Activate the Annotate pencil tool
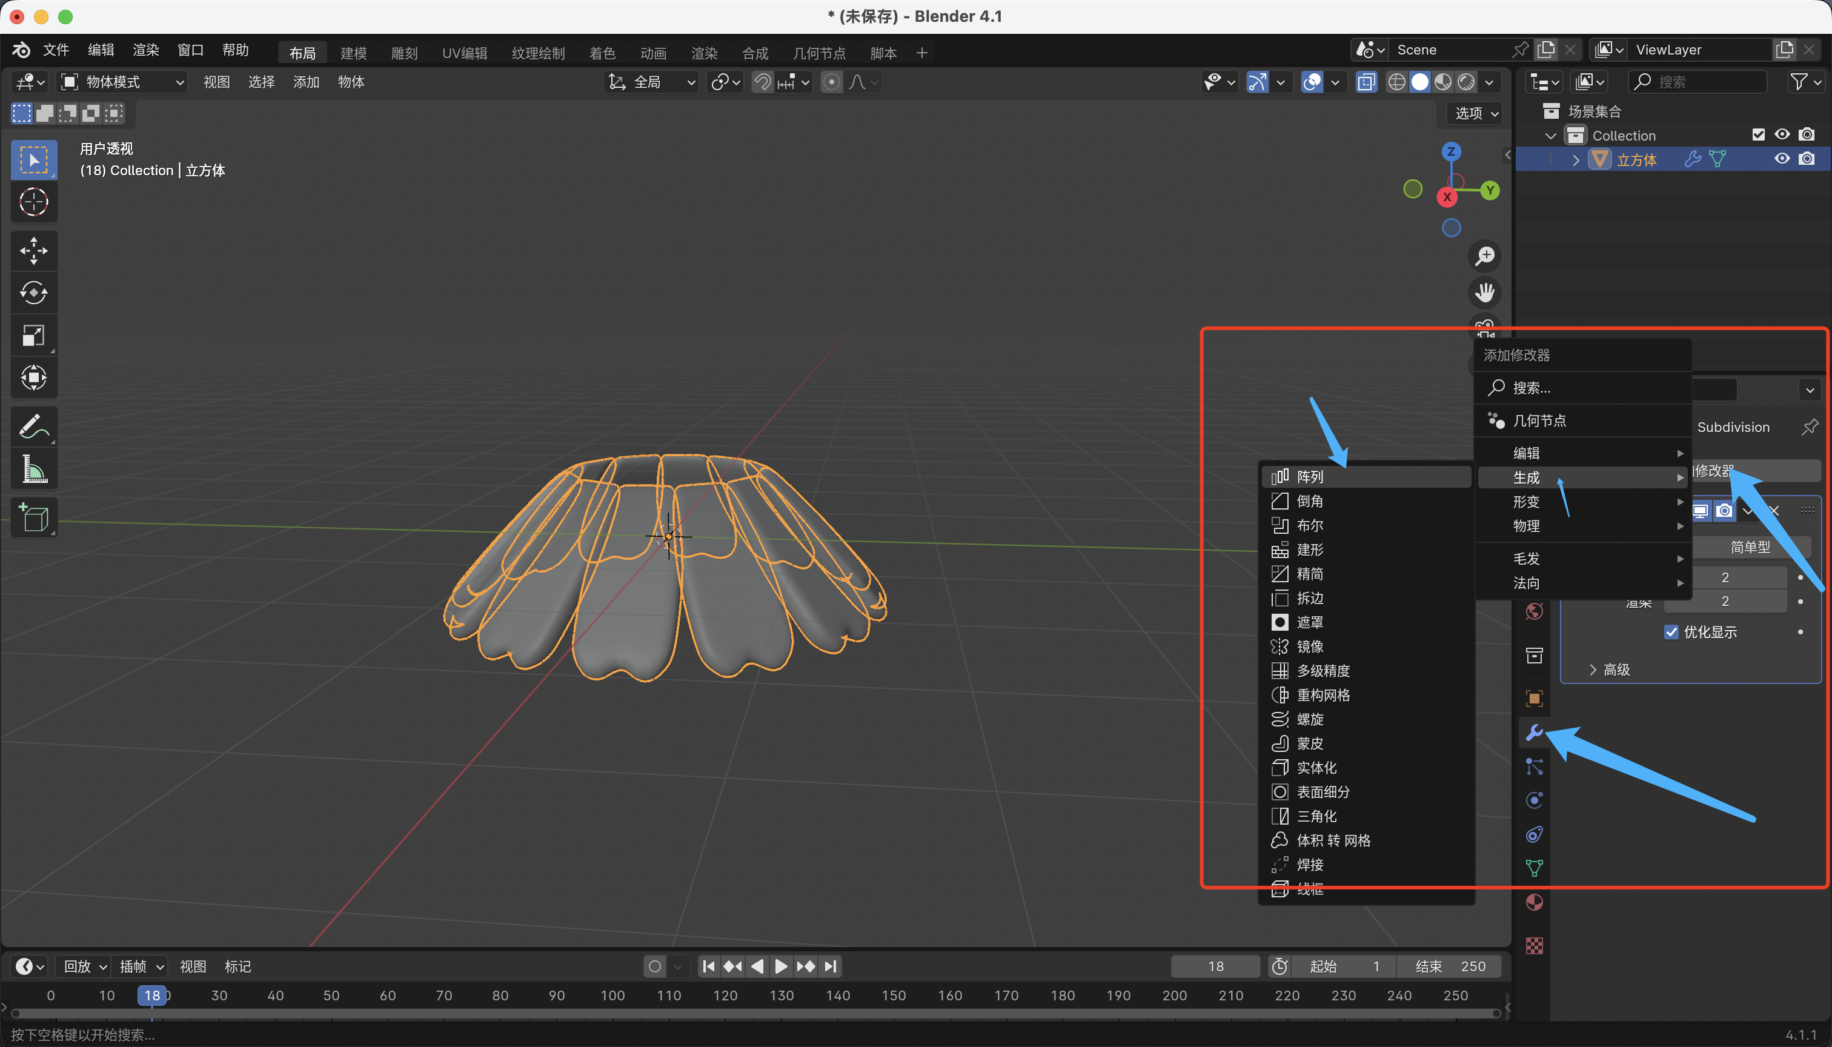The height and width of the screenshot is (1047, 1832). (x=33, y=426)
